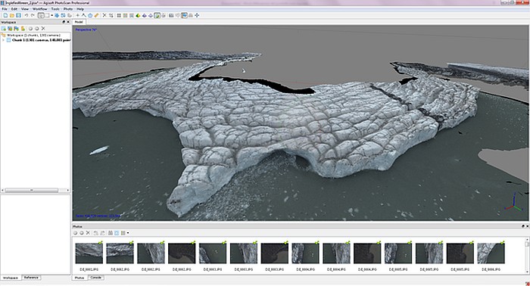Float the Workspace panel
This screenshot has height=286, width=530.
click(x=64, y=22)
